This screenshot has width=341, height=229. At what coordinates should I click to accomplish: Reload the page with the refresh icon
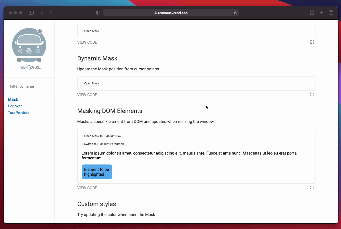tap(236, 13)
